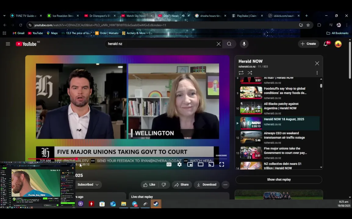Enter full screen video mode
352x219 pixels.
pyautogui.click(x=221, y=165)
